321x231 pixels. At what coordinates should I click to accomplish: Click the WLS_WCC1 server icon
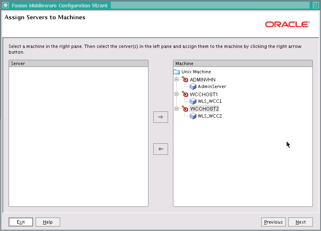(193, 101)
